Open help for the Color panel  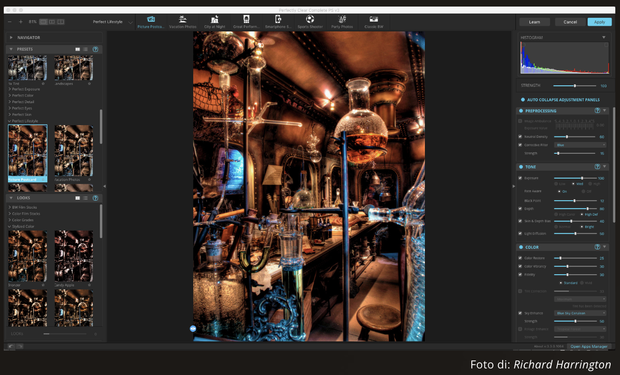pyautogui.click(x=597, y=247)
